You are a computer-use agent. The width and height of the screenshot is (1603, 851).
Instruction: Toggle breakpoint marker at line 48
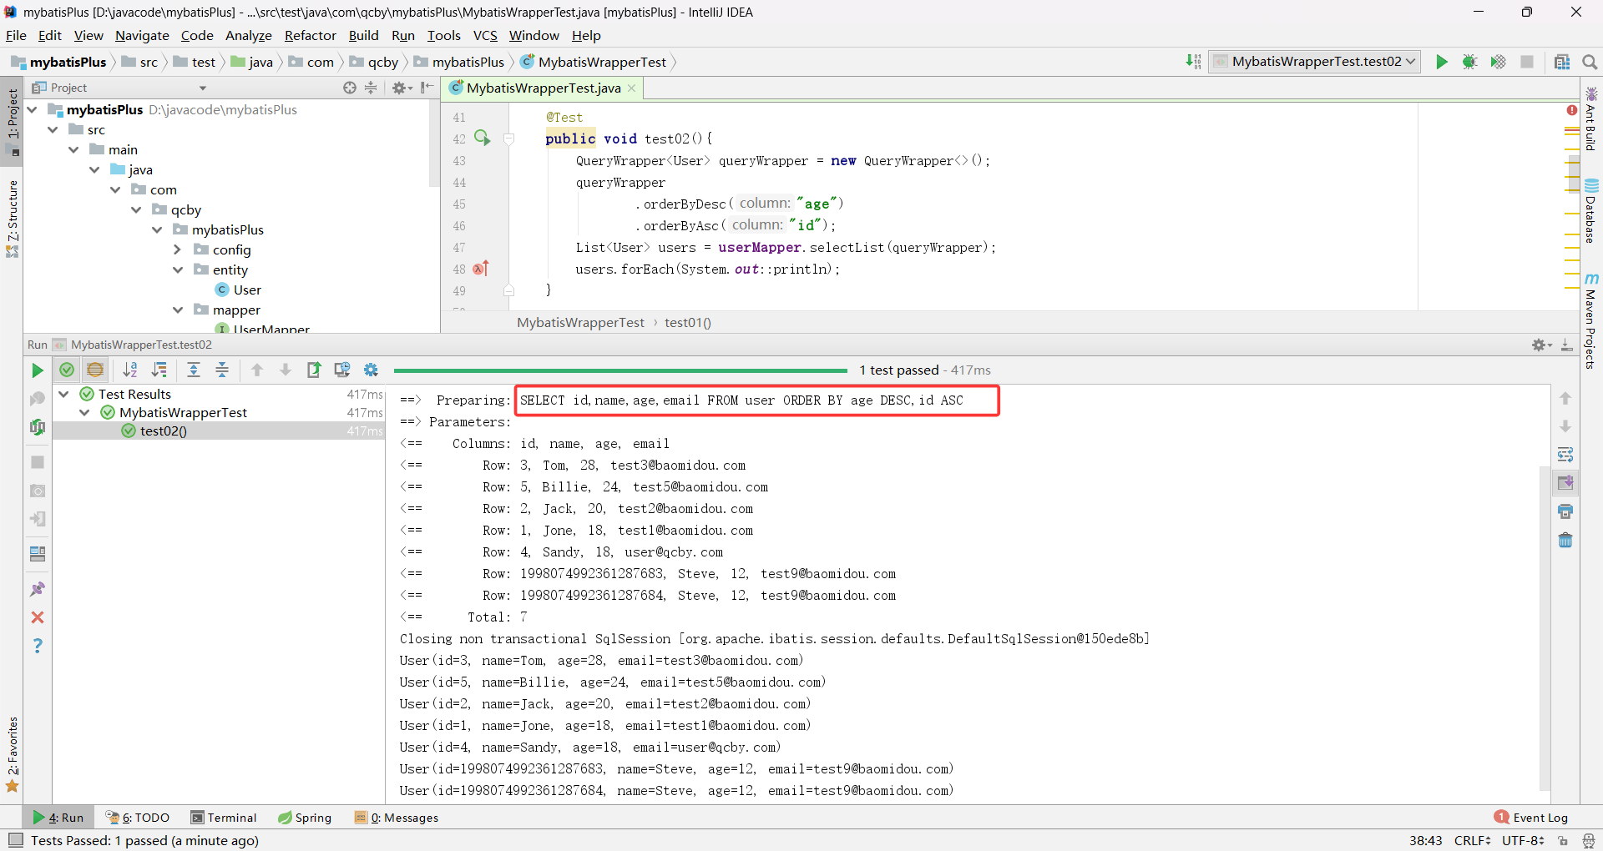click(x=481, y=269)
